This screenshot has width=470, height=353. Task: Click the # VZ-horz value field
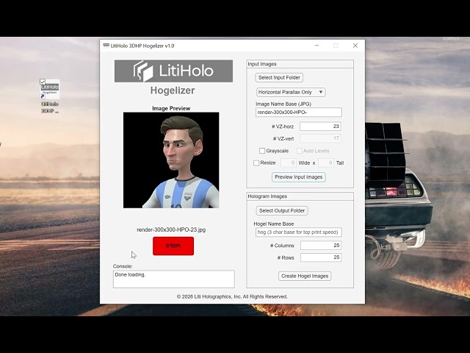click(x=320, y=126)
